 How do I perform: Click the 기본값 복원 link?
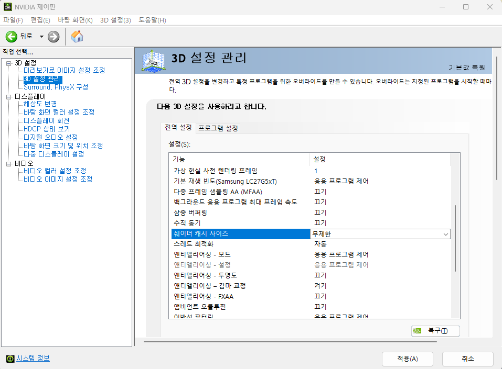coord(466,68)
